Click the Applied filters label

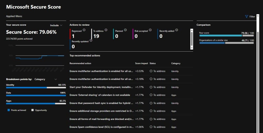[14, 16]
